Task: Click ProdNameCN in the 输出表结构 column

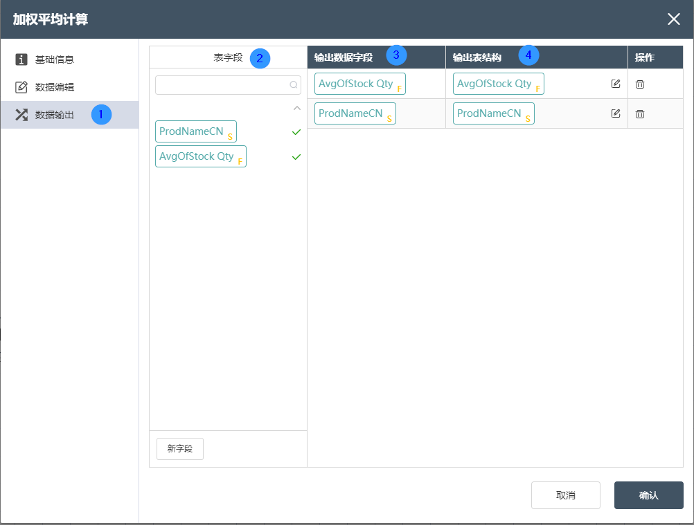Action: point(494,113)
